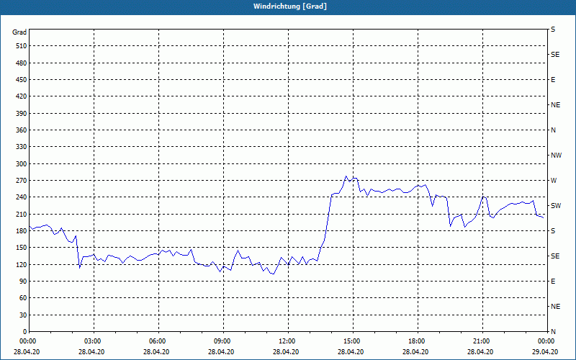Click the NE compass label level with 420
Viewport: 576px width, 360px height.
[x=555, y=105]
